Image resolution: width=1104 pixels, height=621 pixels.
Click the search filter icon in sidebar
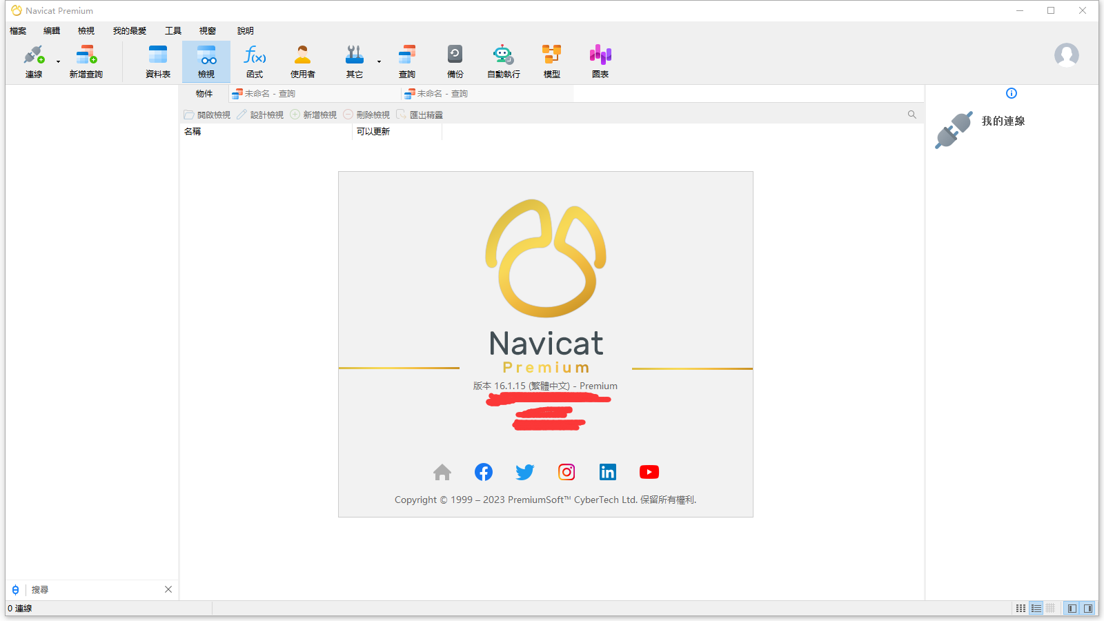(15, 590)
